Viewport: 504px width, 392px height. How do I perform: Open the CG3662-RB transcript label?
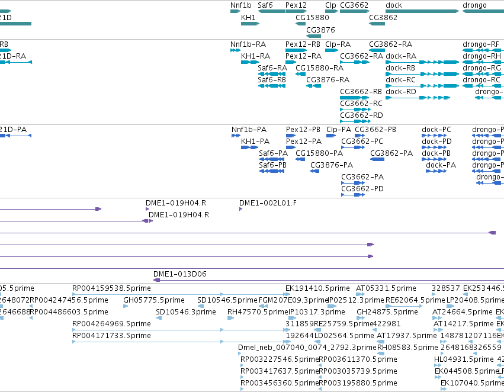361,92
